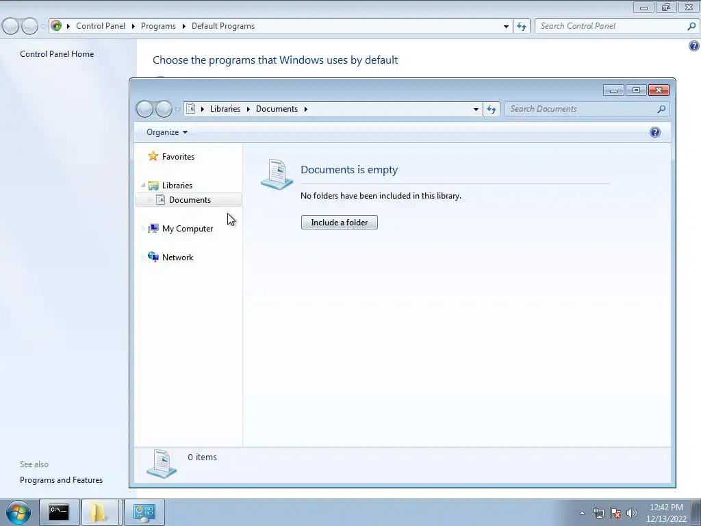Click Documents in the explorer breadcrumb
Viewport: 701px width, 526px height.
277,109
